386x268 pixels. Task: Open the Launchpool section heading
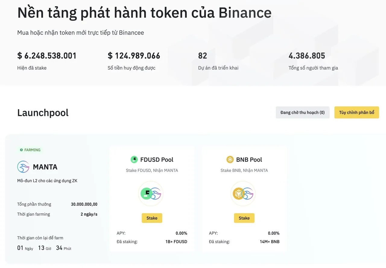coord(43,113)
